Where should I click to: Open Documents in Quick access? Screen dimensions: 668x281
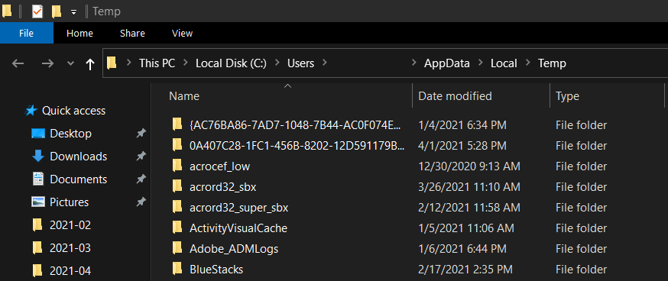pyautogui.click(x=79, y=179)
